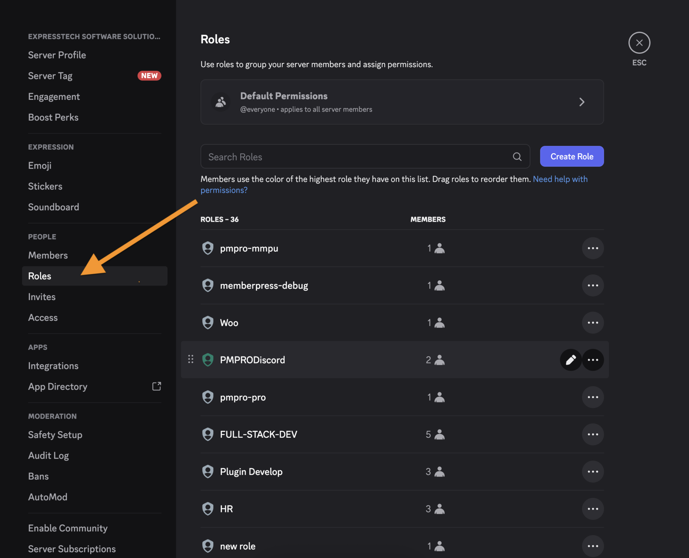The image size is (689, 558).
Task: Click the member count icon for HR
Action: click(439, 509)
